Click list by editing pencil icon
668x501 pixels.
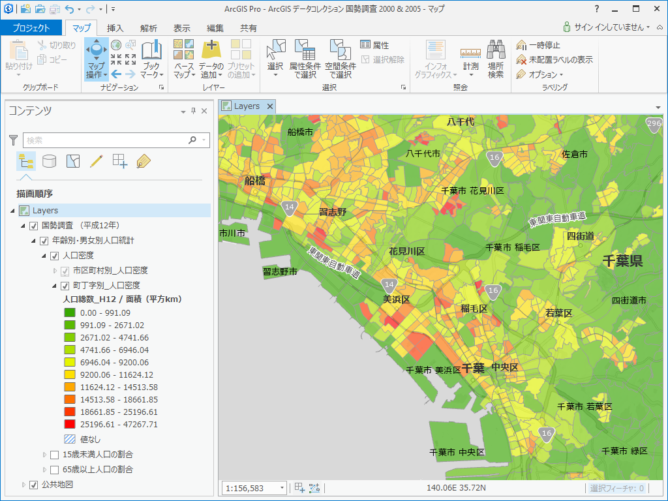pyautogui.click(x=97, y=161)
